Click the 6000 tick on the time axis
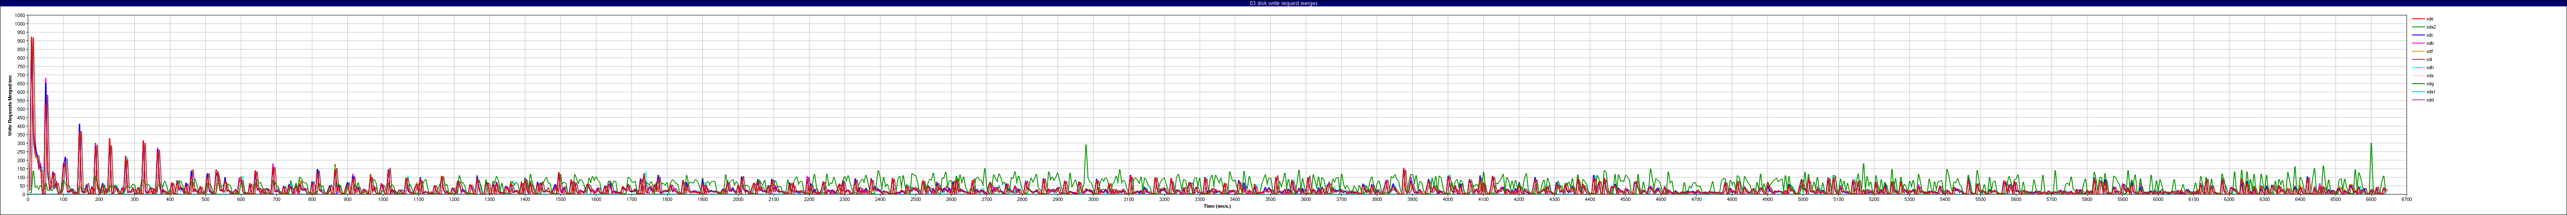The width and height of the screenshot is (2567, 215). pyautogui.click(x=2158, y=199)
